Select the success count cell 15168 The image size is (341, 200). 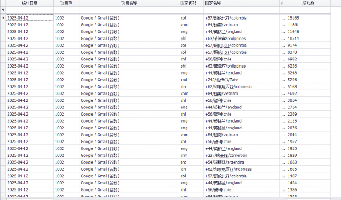308,18
